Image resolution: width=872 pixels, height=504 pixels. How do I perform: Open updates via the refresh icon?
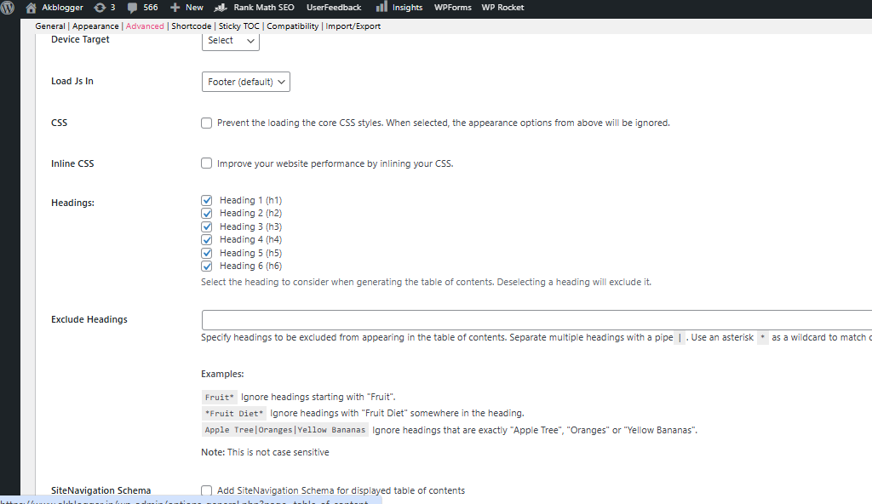tap(100, 8)
